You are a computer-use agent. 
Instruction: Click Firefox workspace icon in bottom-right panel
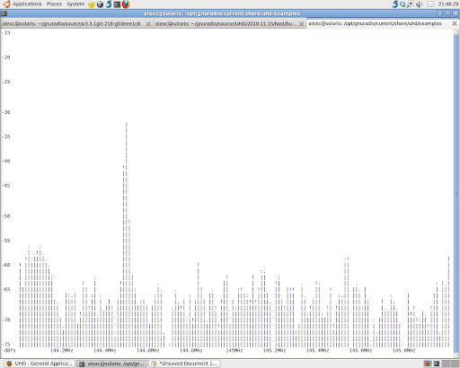pos(428,364)
